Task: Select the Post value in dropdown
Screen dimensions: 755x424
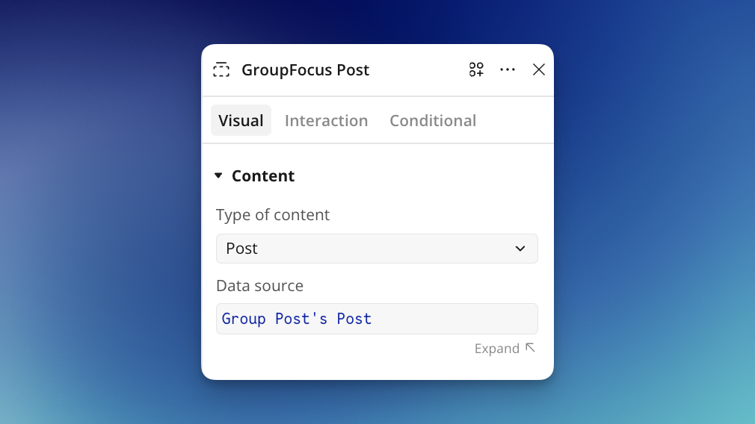Action: coord(241,249)
